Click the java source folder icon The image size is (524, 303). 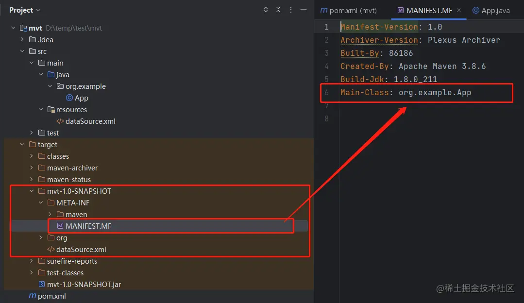point(51,74)
